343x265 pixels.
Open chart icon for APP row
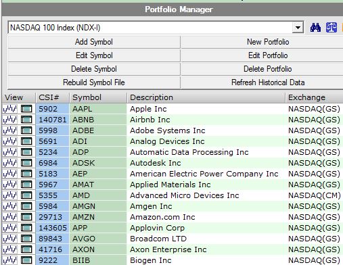(x=10, y=228)
